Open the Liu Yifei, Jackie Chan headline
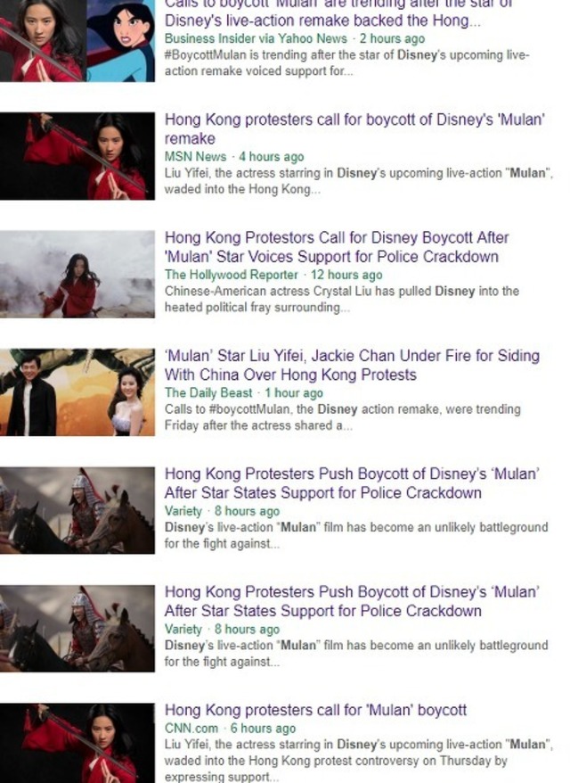The height and width of the screenshot is (783, 570). (x=352, y=365)
